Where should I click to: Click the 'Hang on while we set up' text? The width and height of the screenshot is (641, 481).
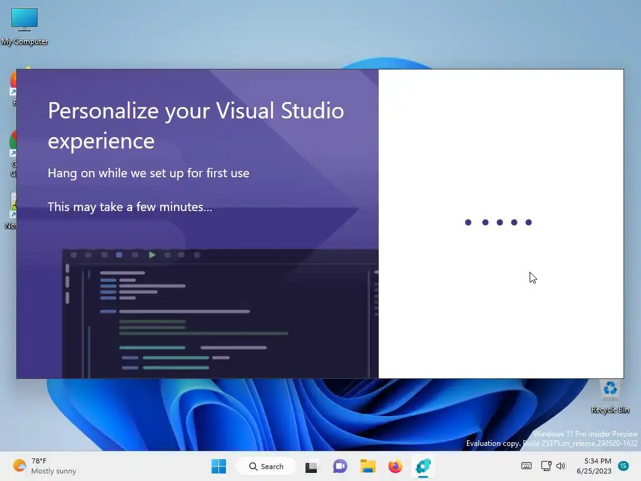click(x=148, y=173)
